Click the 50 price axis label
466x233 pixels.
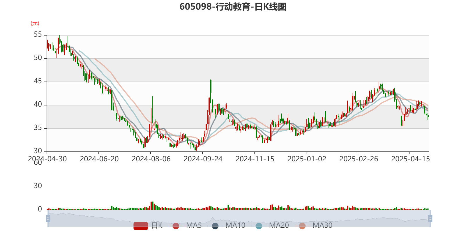point(38,58)
